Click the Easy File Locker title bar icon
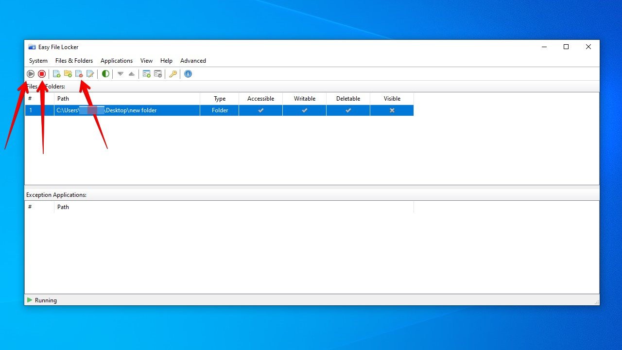 point(32,47)
